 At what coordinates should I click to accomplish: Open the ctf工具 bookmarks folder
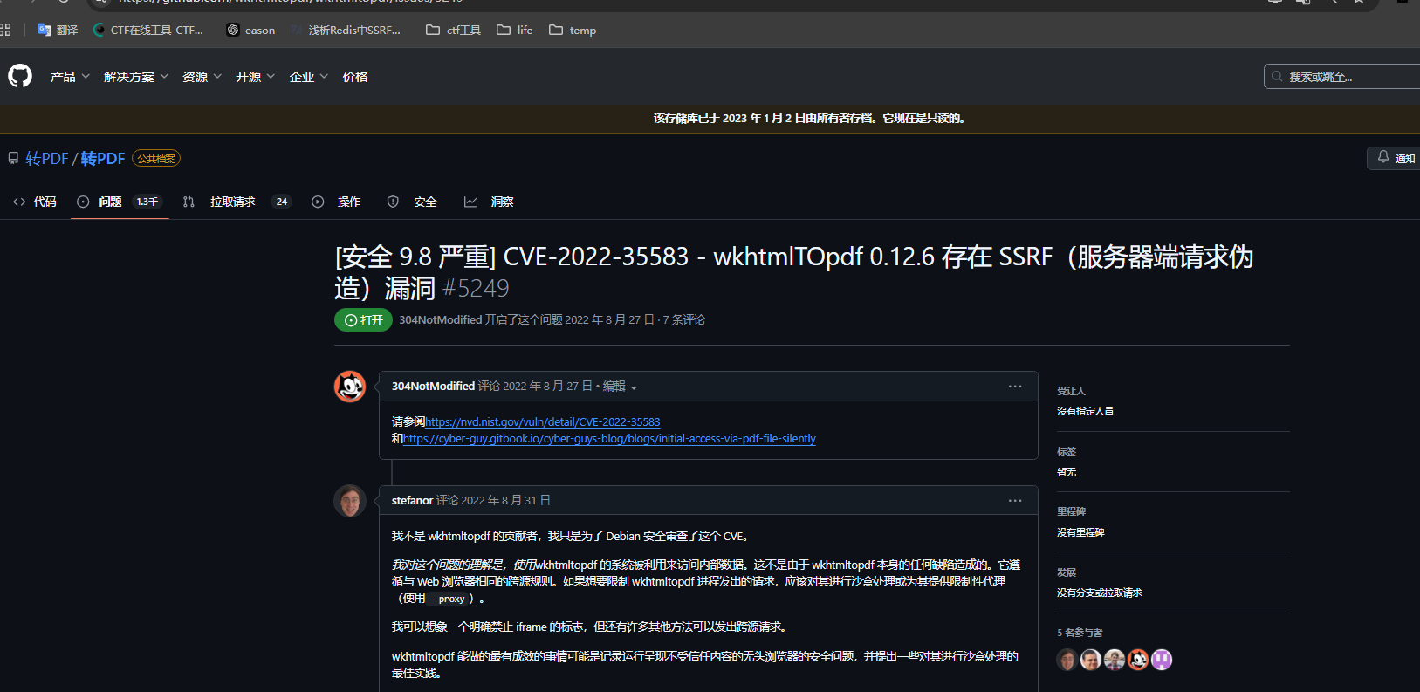click(454, 30)
